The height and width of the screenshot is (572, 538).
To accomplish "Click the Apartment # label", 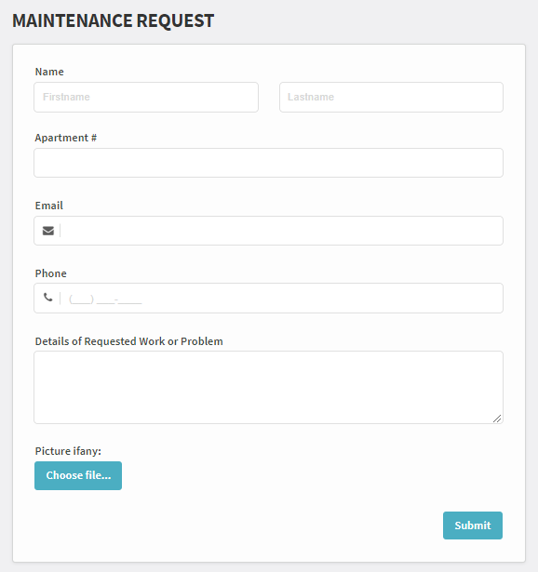I will [66, 138].
